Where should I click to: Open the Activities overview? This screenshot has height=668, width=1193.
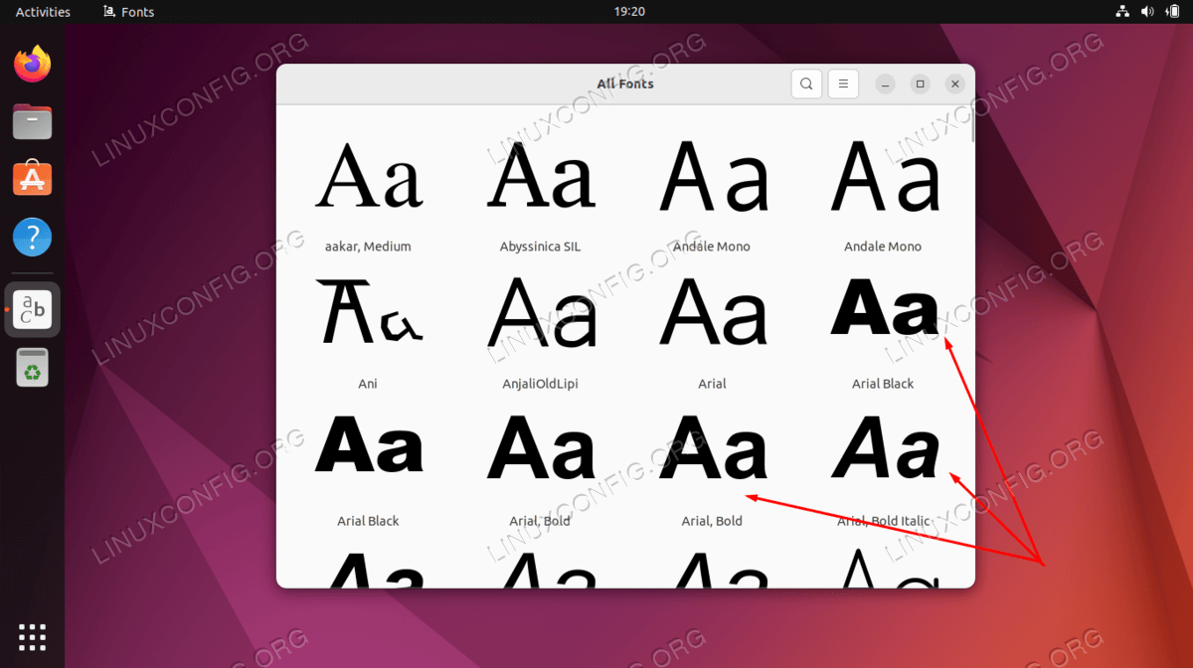pos(43,12)
